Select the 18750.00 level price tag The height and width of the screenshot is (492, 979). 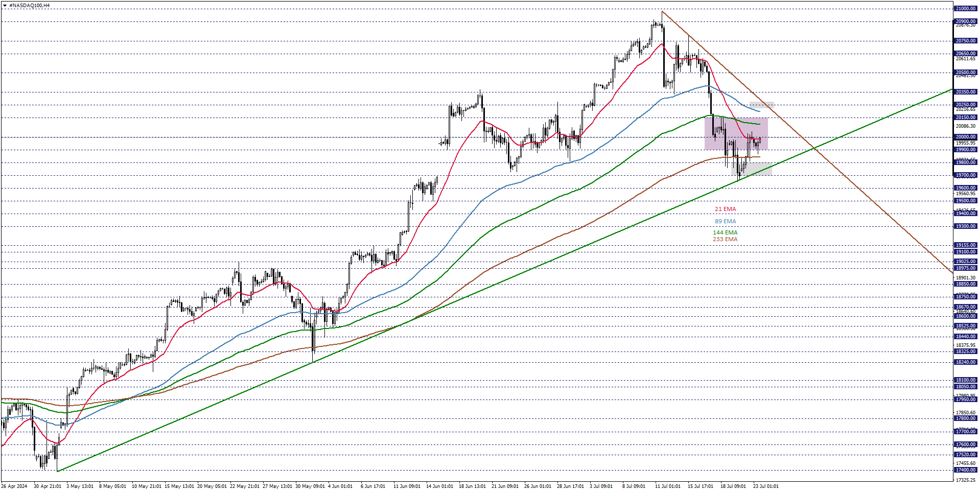[x=965, y=297]
